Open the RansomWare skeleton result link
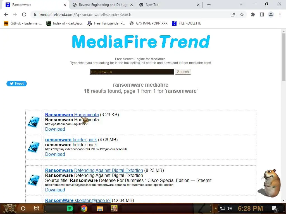286x214 pixels. (x=78, y=200)
